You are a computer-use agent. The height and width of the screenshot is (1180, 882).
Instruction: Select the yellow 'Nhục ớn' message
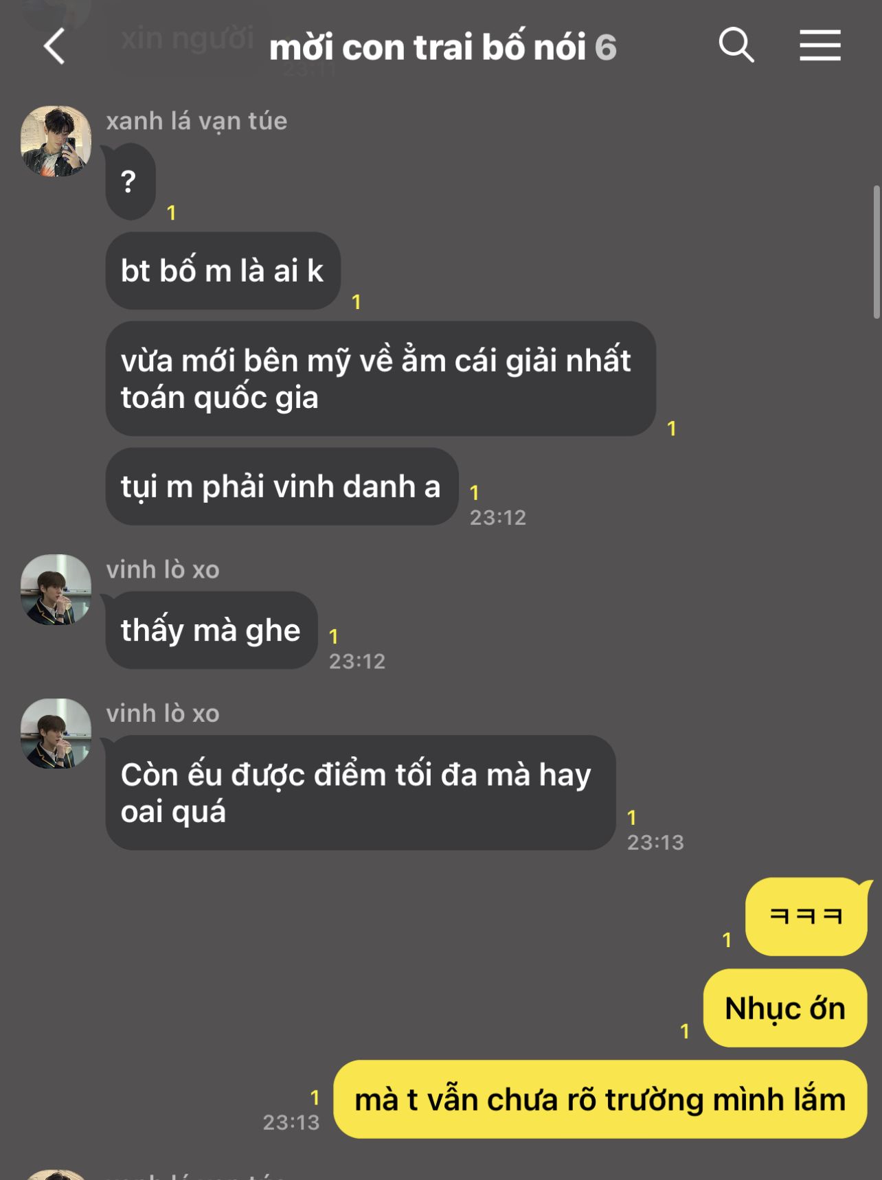(x=785, y=1008)
